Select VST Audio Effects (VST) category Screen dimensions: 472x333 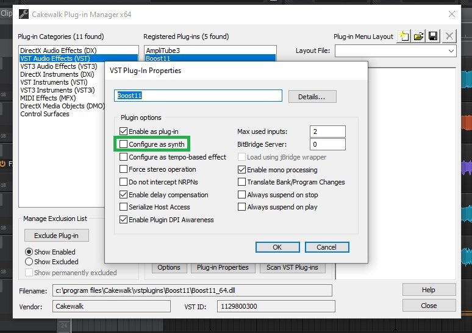click(79, 58)
